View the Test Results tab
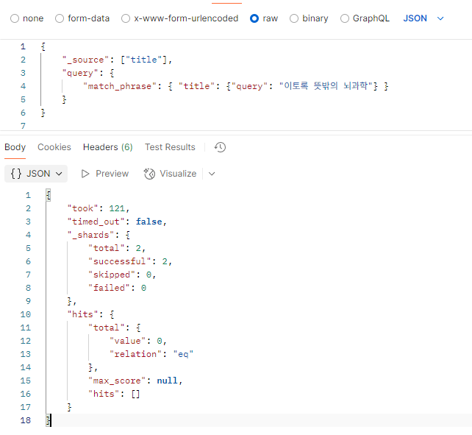The width and height of the screenshot is (472, 435). [170, 147]
